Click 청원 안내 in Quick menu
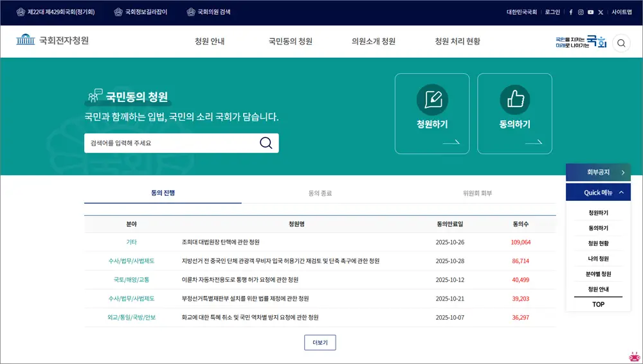The image size is (643, 364). (598, 289)
